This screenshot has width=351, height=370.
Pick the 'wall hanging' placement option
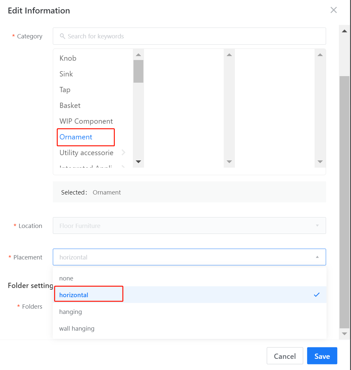point(77,328)
